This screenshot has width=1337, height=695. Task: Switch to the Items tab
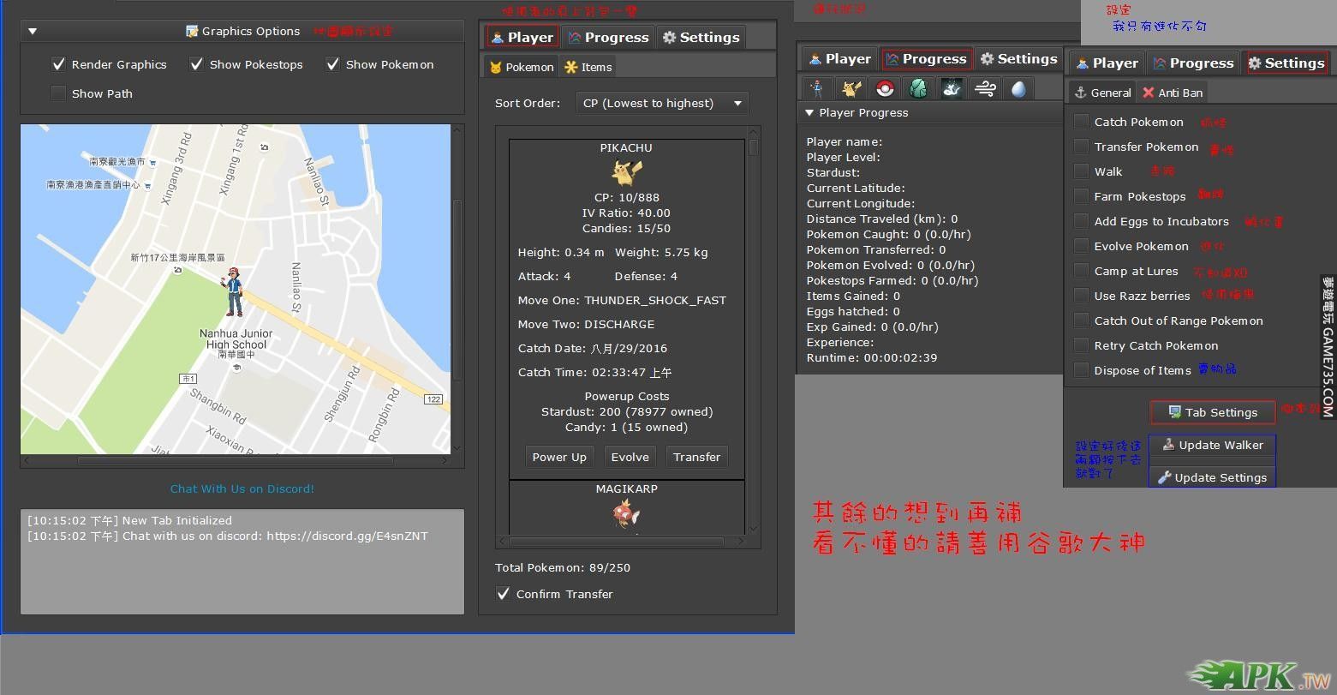pyautogui.click(x=588, y=67)
